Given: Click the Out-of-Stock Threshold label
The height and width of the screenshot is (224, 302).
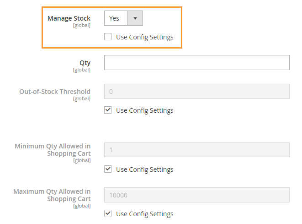Looking at the screenshot, I should click(x=55, y=92).
